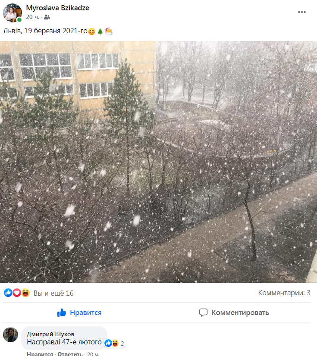Viewport: 317px width, 356px height.
Task: Click Myroslava Bzikadze's profile avatar
Action: click(x=13, y=13)
